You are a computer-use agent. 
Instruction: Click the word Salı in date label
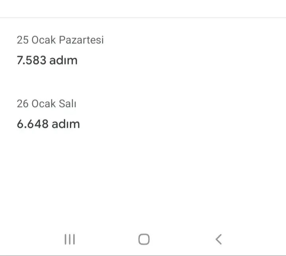click(68, 104)
